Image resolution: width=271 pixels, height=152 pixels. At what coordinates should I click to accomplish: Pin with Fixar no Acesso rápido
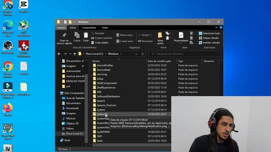[64, 38]
